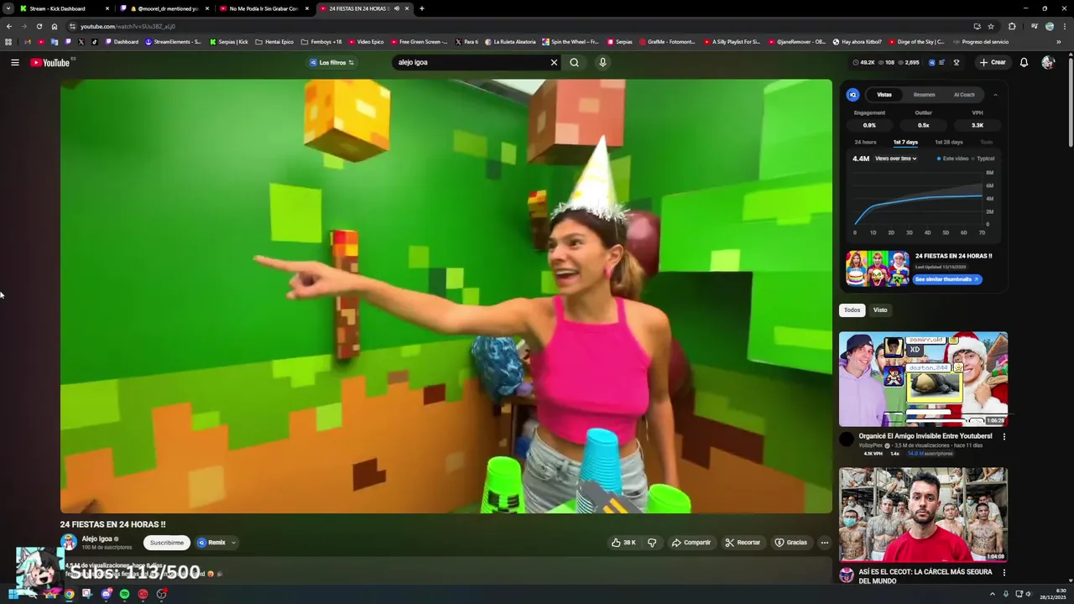Switch to Stream - Kick Dashboard browser tab
1074x604 pixels.
pyautogui.click(x=64, y=8)
